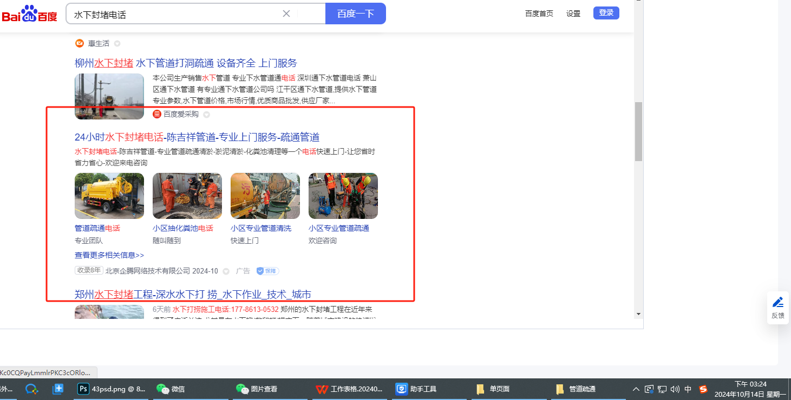The height and width of the screenshot is (400, 791).
Task: Click the 快速上门 caption
Action: pos(245,241)
